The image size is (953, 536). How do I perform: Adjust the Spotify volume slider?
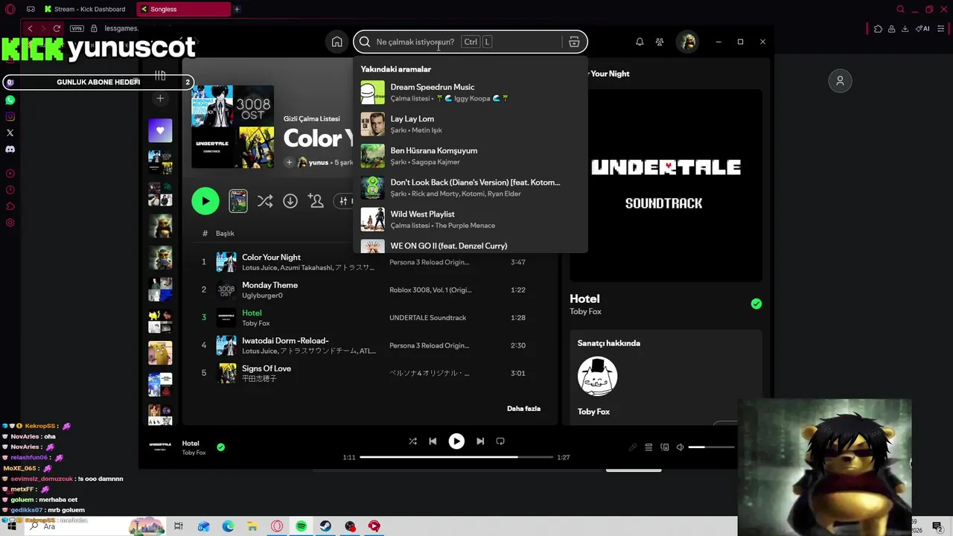711,447
